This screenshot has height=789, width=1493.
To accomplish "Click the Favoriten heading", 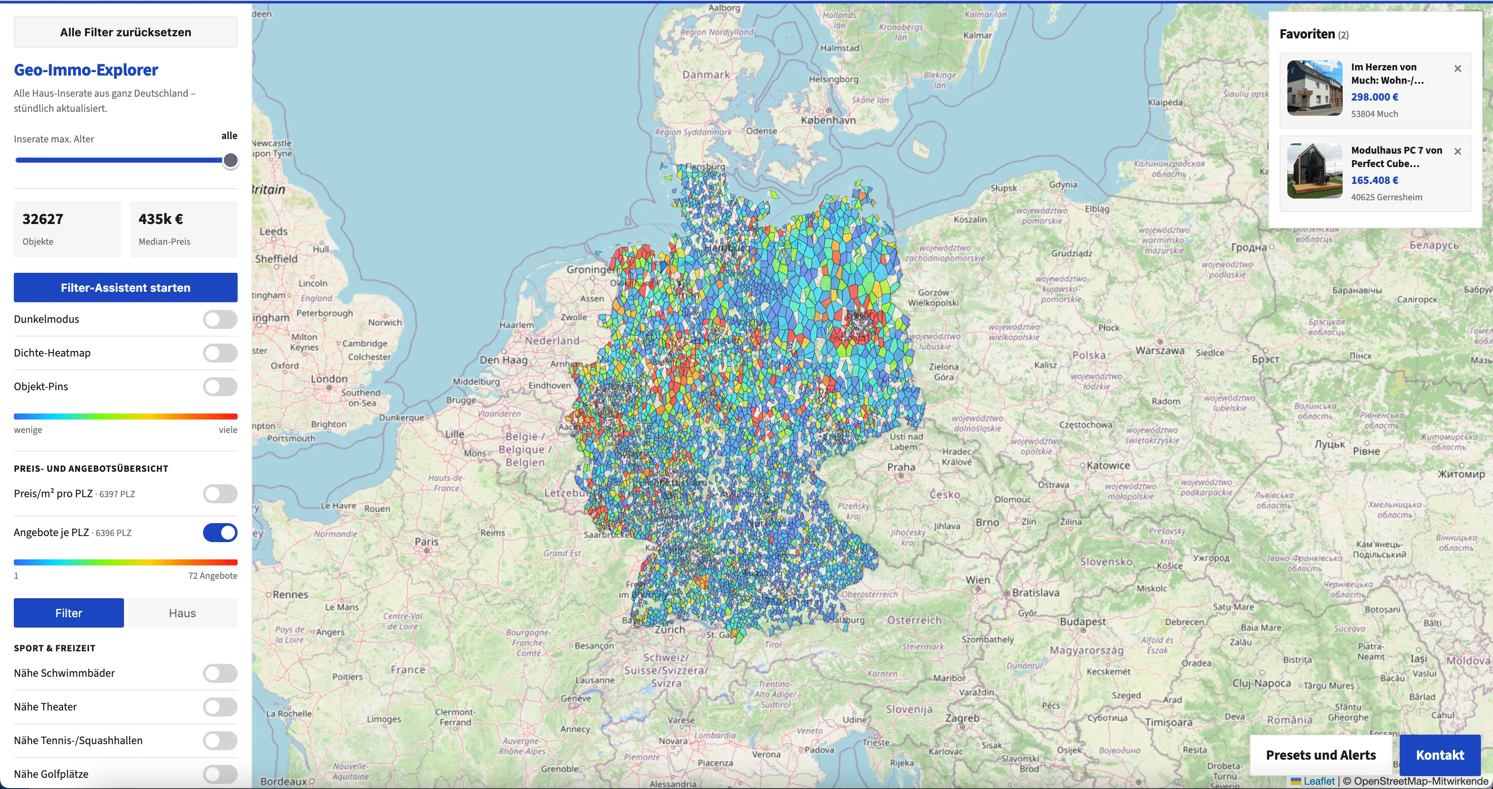I will [1307, 34].
